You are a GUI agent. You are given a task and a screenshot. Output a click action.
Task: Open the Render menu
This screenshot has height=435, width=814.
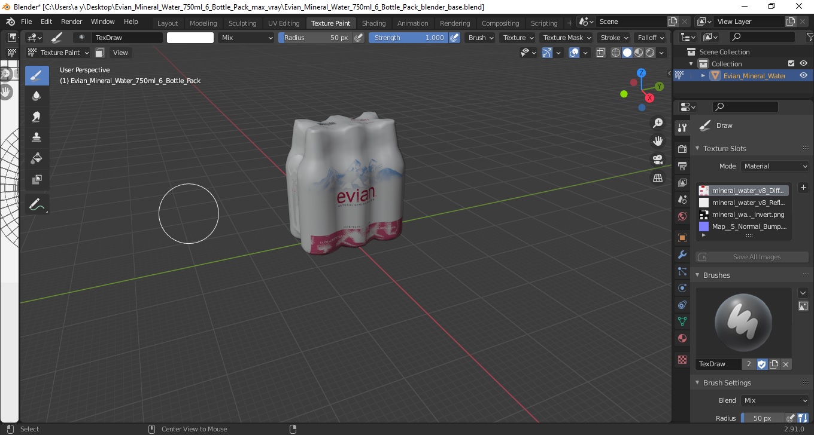click(72, 22)
